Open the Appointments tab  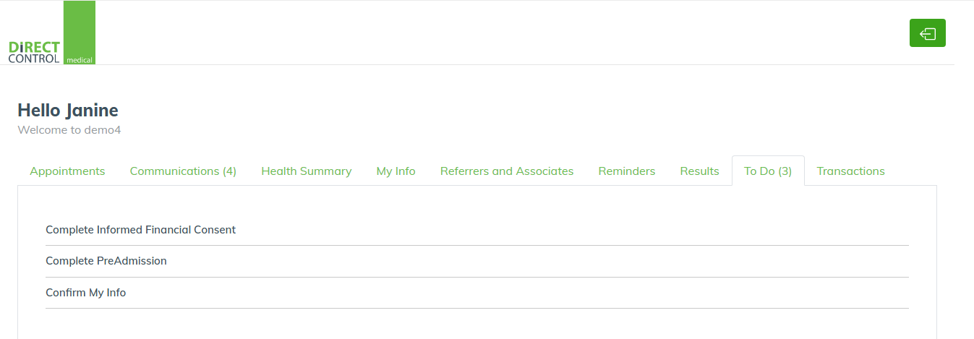click(x=67, y=171)
